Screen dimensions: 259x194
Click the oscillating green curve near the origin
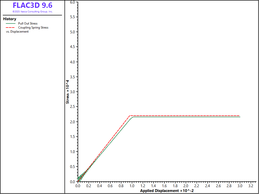(x=80, y=177)
